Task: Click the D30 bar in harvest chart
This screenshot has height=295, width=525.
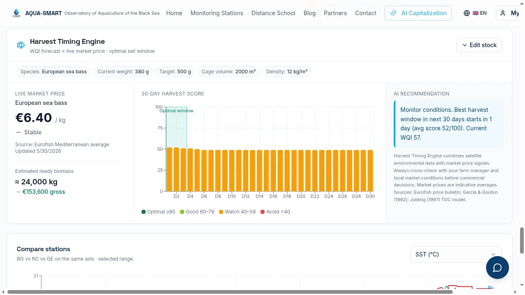Action: pos(370,170)
